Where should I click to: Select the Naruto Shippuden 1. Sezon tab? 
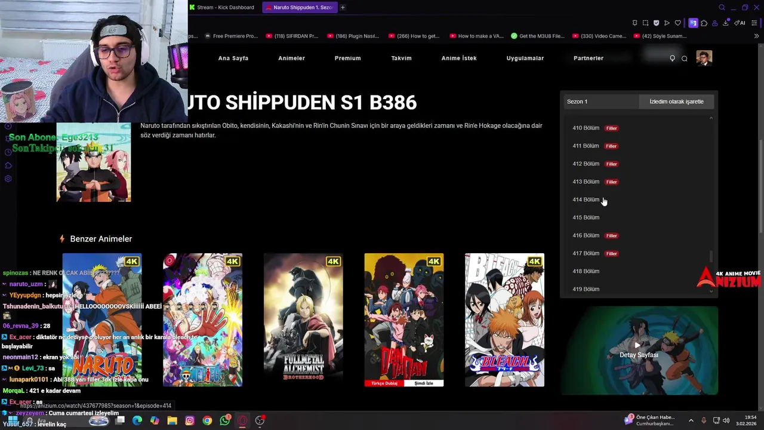[299, 7]
